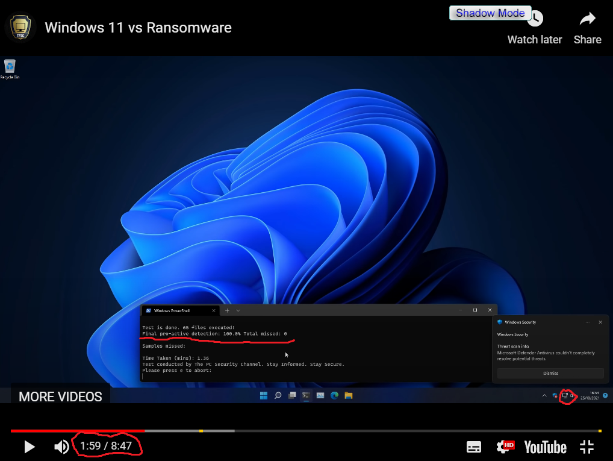The image size is (613, 461).
Task: Click the 'Time Taken (mins): 1.36' line
Action: click(175, 358)
